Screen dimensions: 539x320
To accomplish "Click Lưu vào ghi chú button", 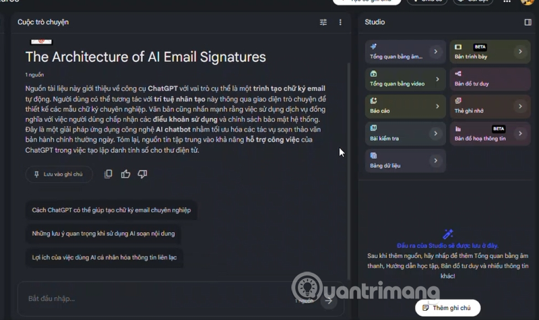I will click(x=59, y=174).
